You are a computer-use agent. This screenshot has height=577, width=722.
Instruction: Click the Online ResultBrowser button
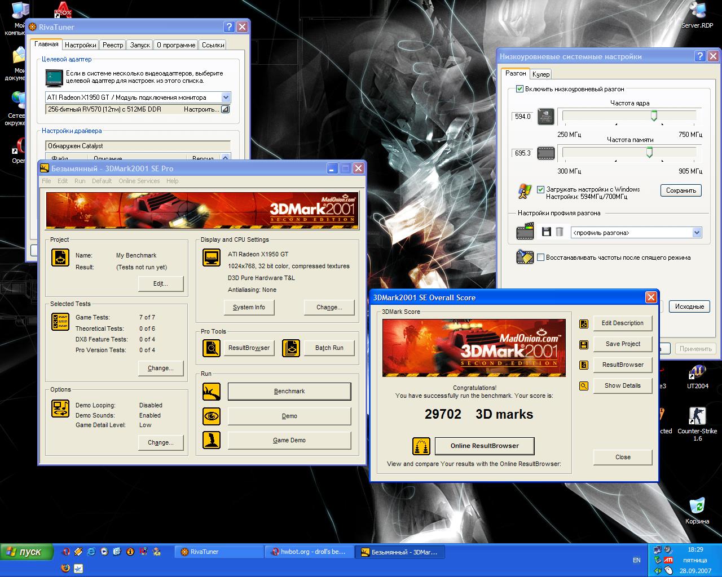pos(485,446)
